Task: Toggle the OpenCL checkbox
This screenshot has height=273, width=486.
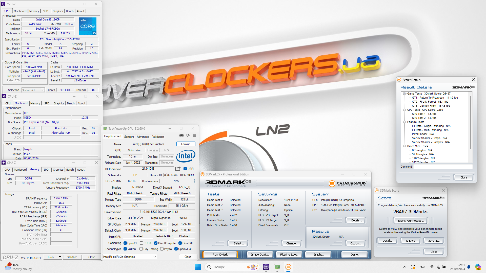Action: 125,243
